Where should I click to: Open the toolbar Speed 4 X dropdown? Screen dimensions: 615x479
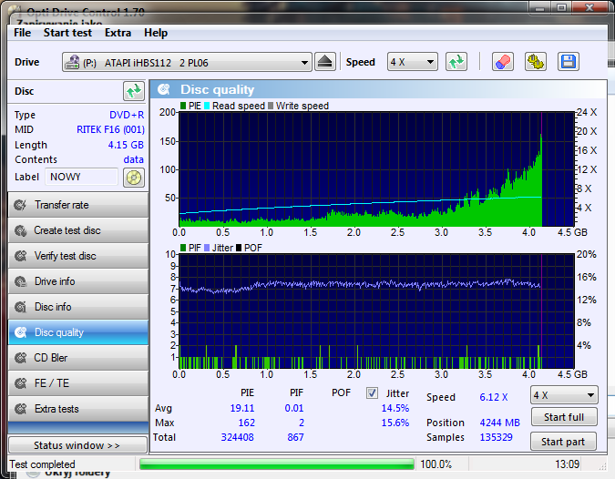(412, 62)
